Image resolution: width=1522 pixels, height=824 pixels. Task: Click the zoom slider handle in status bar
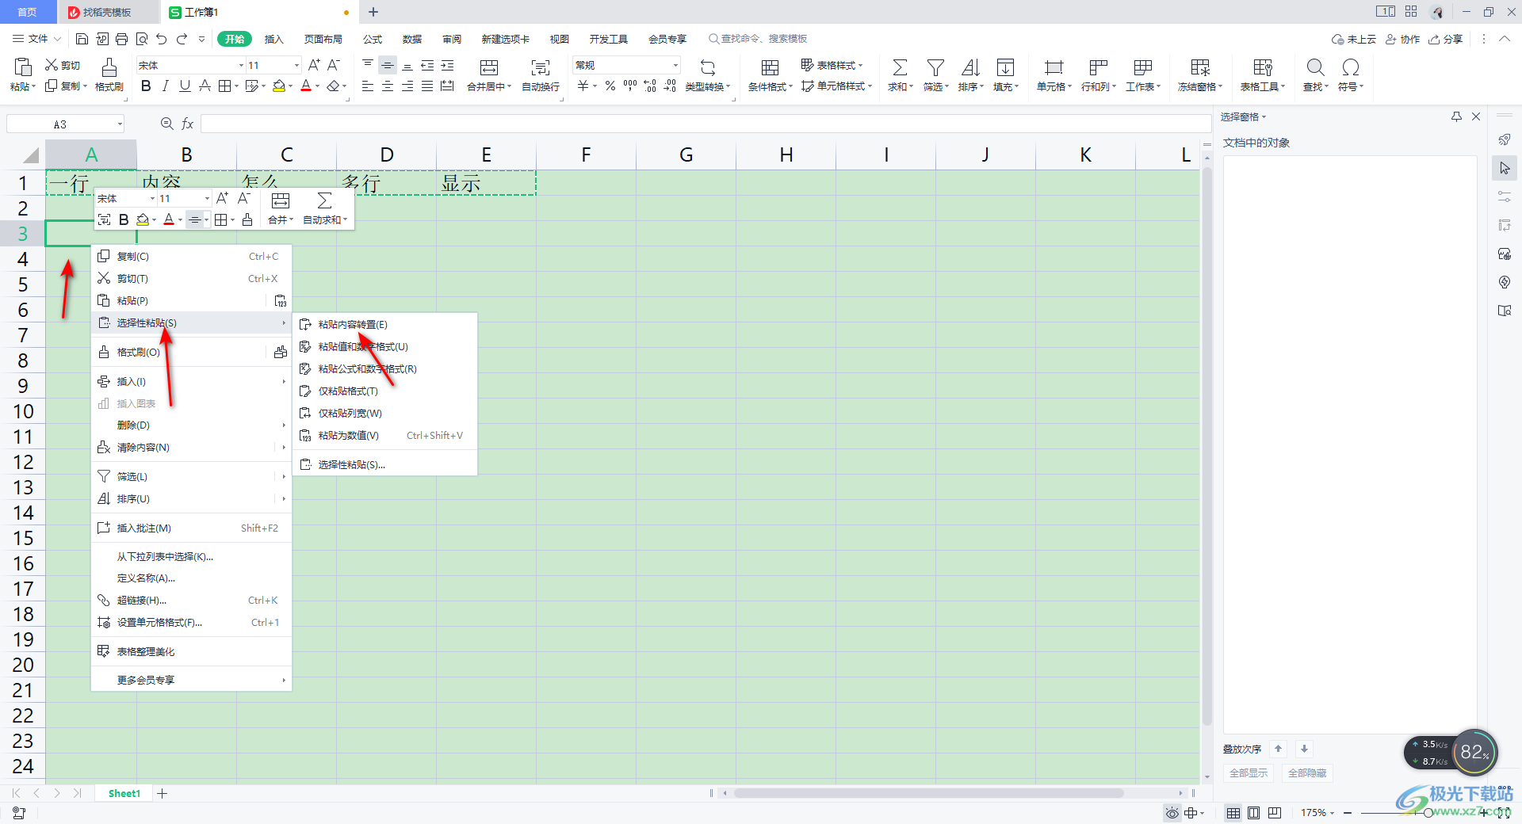(x=1428, y=813)
